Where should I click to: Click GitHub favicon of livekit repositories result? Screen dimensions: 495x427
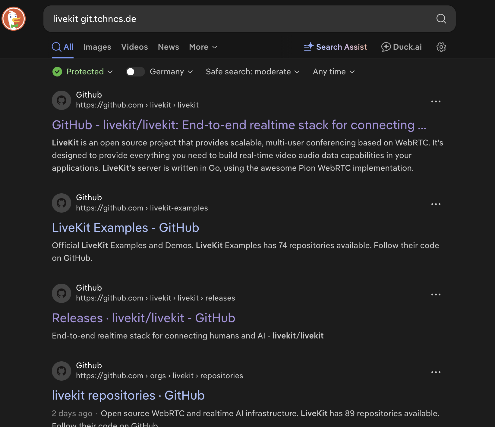click(x=61, y=371)
